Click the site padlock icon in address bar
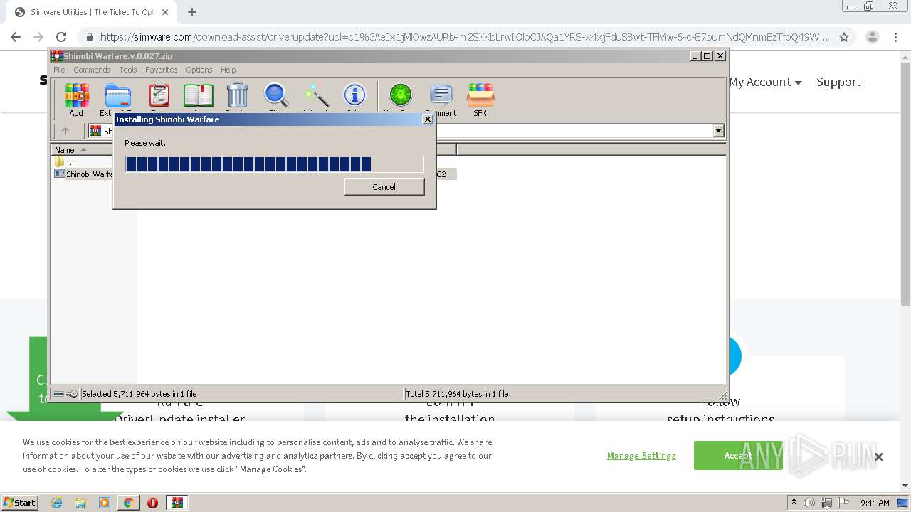The width and height of the screenshot is (911, 512). (88, 37)
